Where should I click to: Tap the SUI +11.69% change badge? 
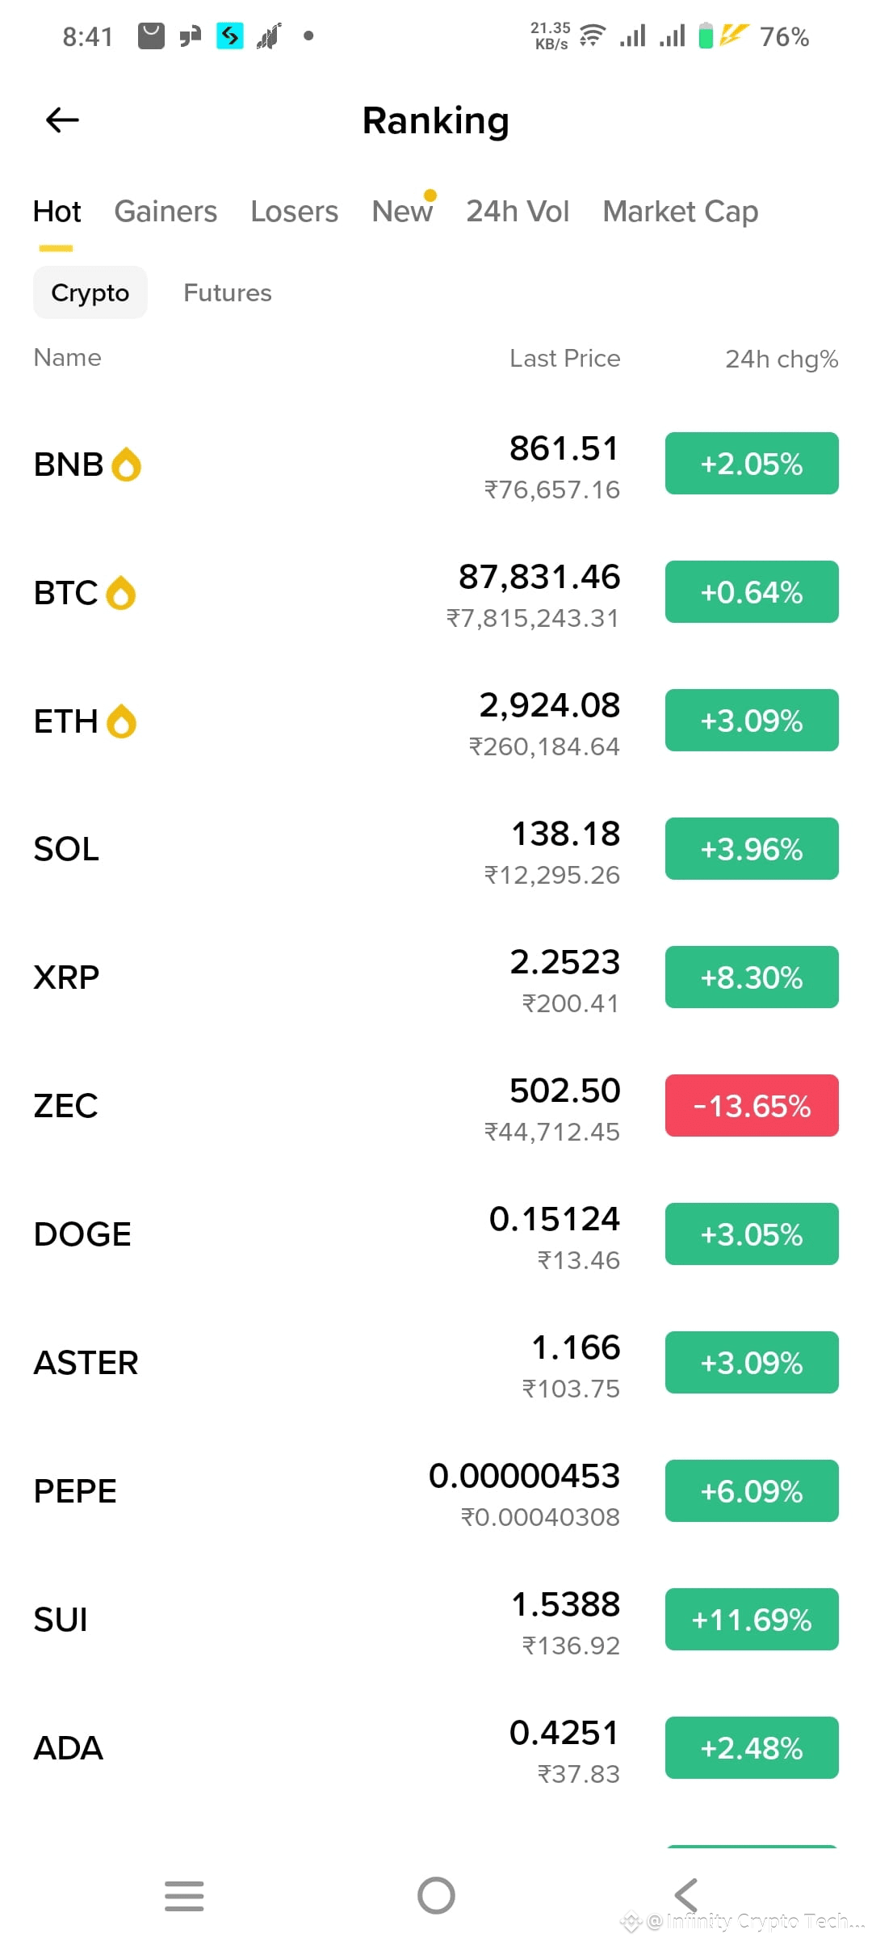click(752, 1620)
